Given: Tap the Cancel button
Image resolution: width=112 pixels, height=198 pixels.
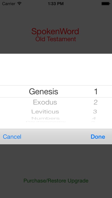Looking at the screenshot, I should 12,137.
